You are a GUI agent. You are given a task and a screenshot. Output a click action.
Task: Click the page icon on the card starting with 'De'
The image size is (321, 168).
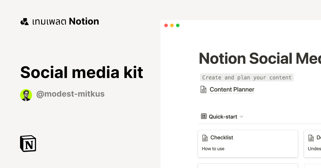[x=311, y=138]
